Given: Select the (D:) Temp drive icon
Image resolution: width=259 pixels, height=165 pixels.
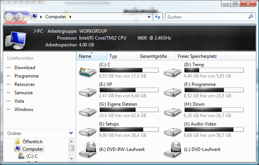Looking at the screenshot, I should coord(173,73).
